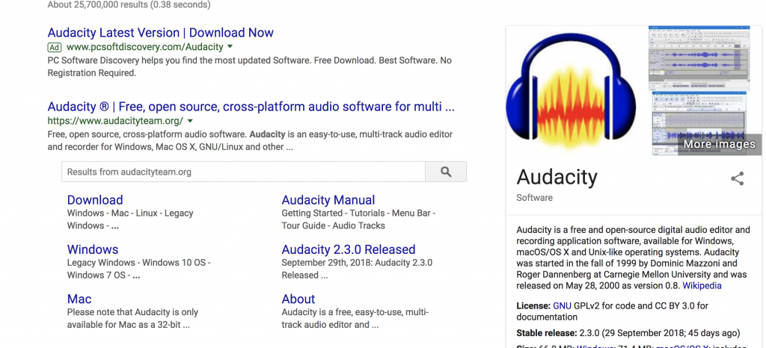Open the Download sitelink
This screenshot has width=766, height=348.
95,200
